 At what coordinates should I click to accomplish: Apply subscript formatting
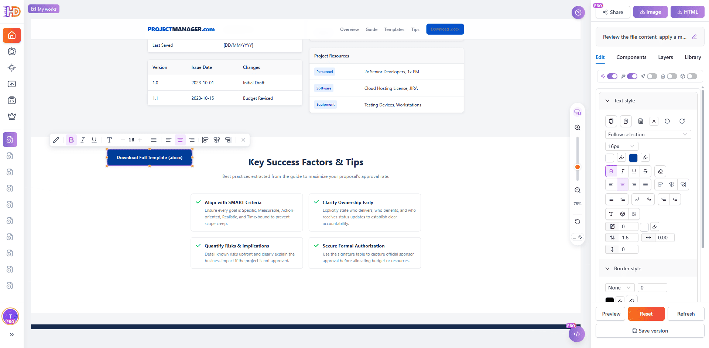tap(649, 199)
